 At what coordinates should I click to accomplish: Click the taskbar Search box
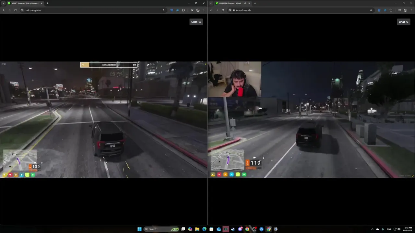coord(161,229)
